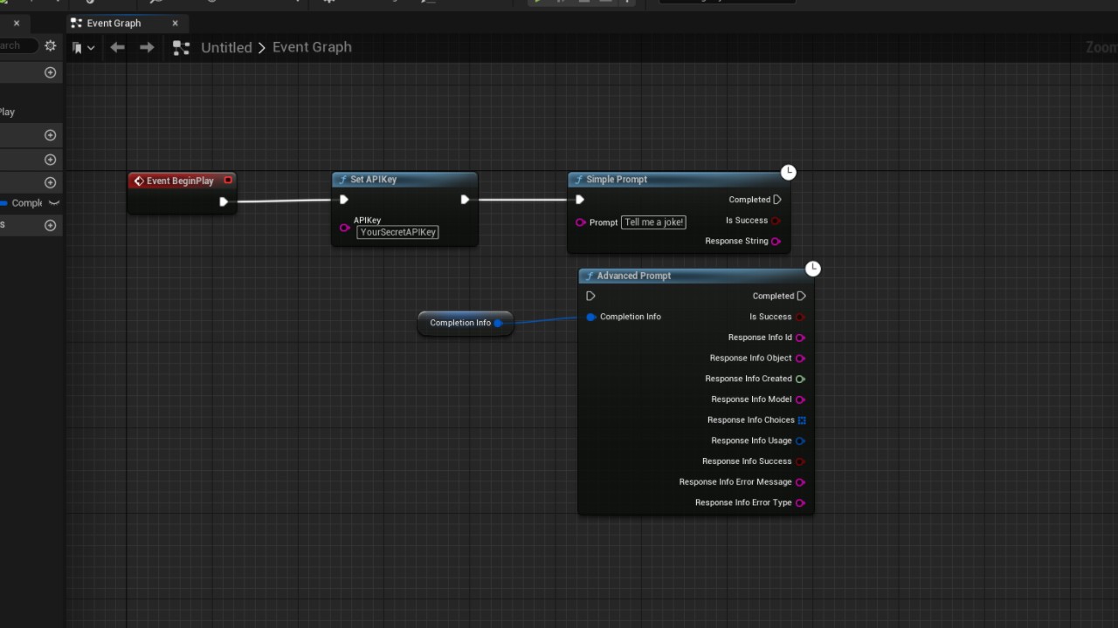Click Simple Prompt's execution input pin
The width and height of the screenshot is (1118, 628).
coord(579,200)
